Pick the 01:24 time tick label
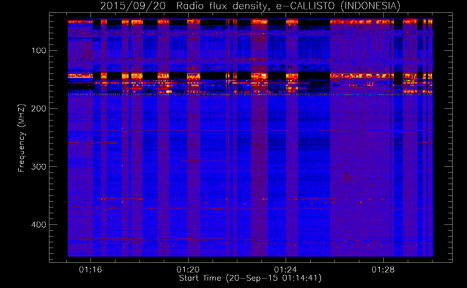This screenshot has width=467, height=288. point(286,270)
